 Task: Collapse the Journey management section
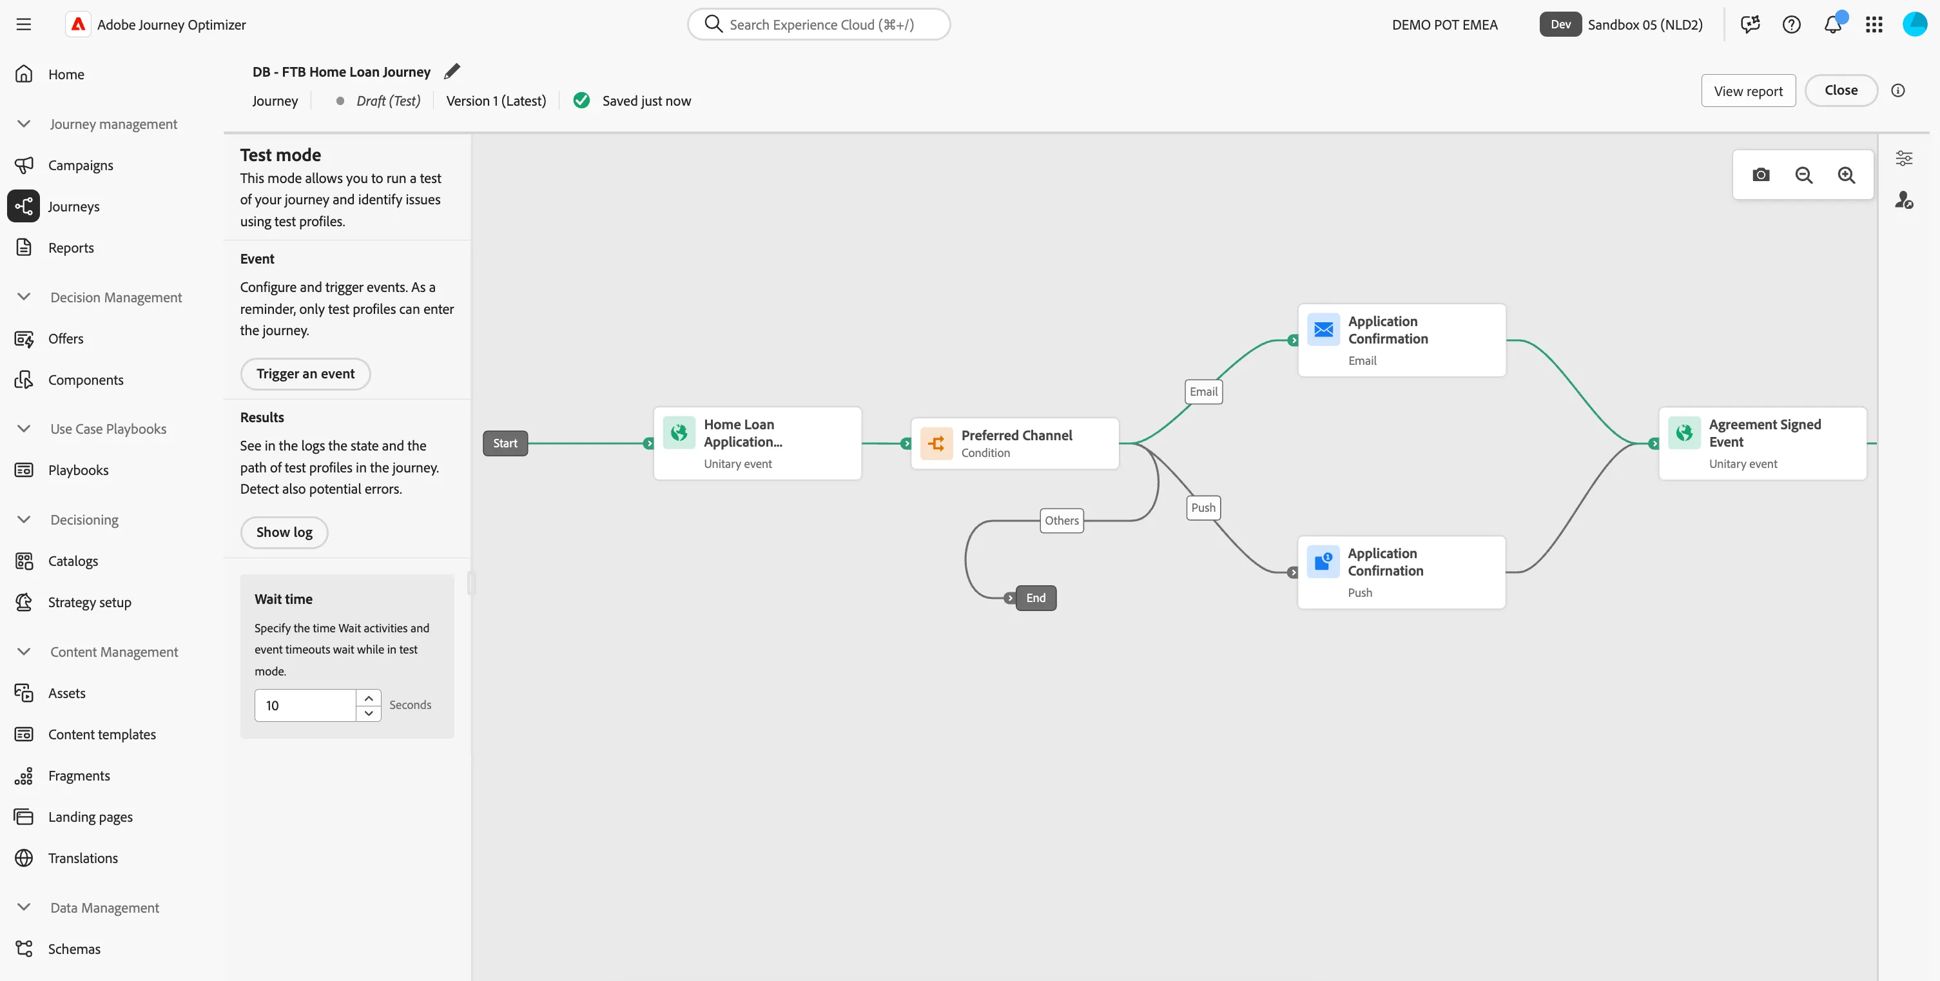click(x=23, y=124)
